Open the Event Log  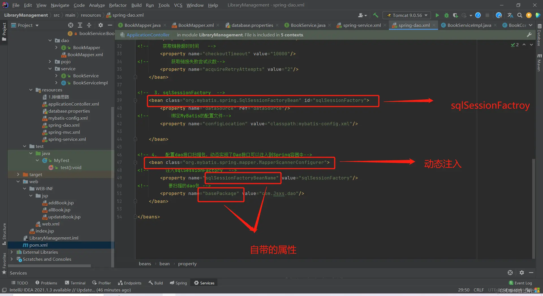(520, 283)
